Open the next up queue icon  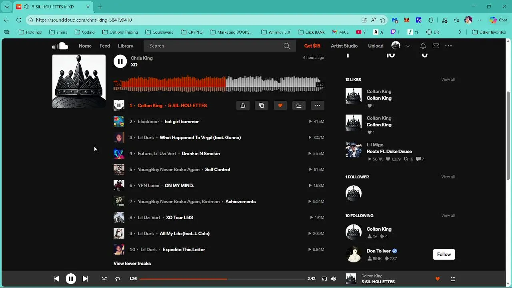pos(453,279)
